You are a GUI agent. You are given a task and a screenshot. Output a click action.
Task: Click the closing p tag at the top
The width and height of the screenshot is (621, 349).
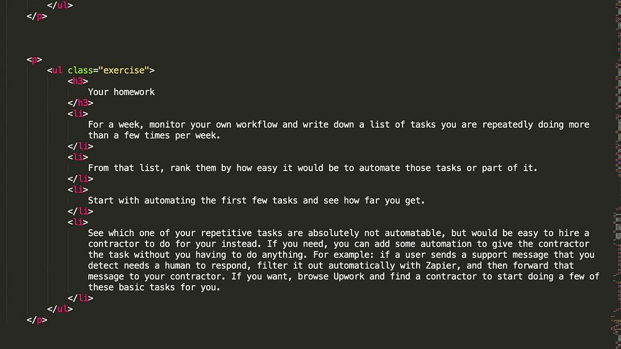coord(37,16)
